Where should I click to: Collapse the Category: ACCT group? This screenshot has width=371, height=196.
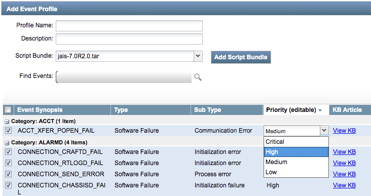7,122
